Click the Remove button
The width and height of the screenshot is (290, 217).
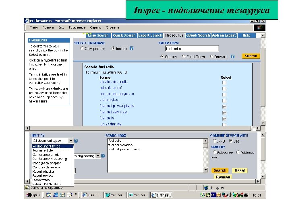point(223,177)
